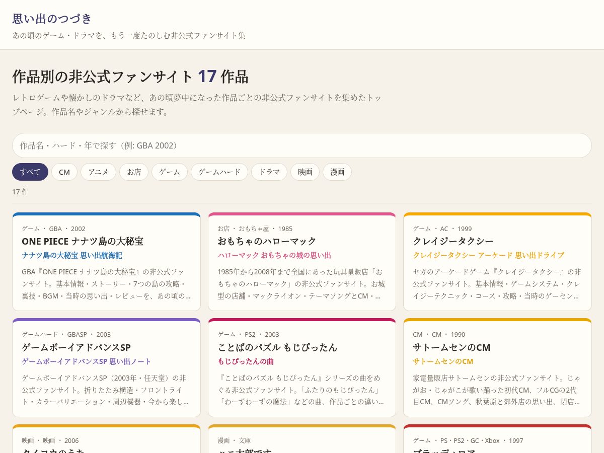Select the すべて filter chip

pyautogui.click(x=30, y=172)
